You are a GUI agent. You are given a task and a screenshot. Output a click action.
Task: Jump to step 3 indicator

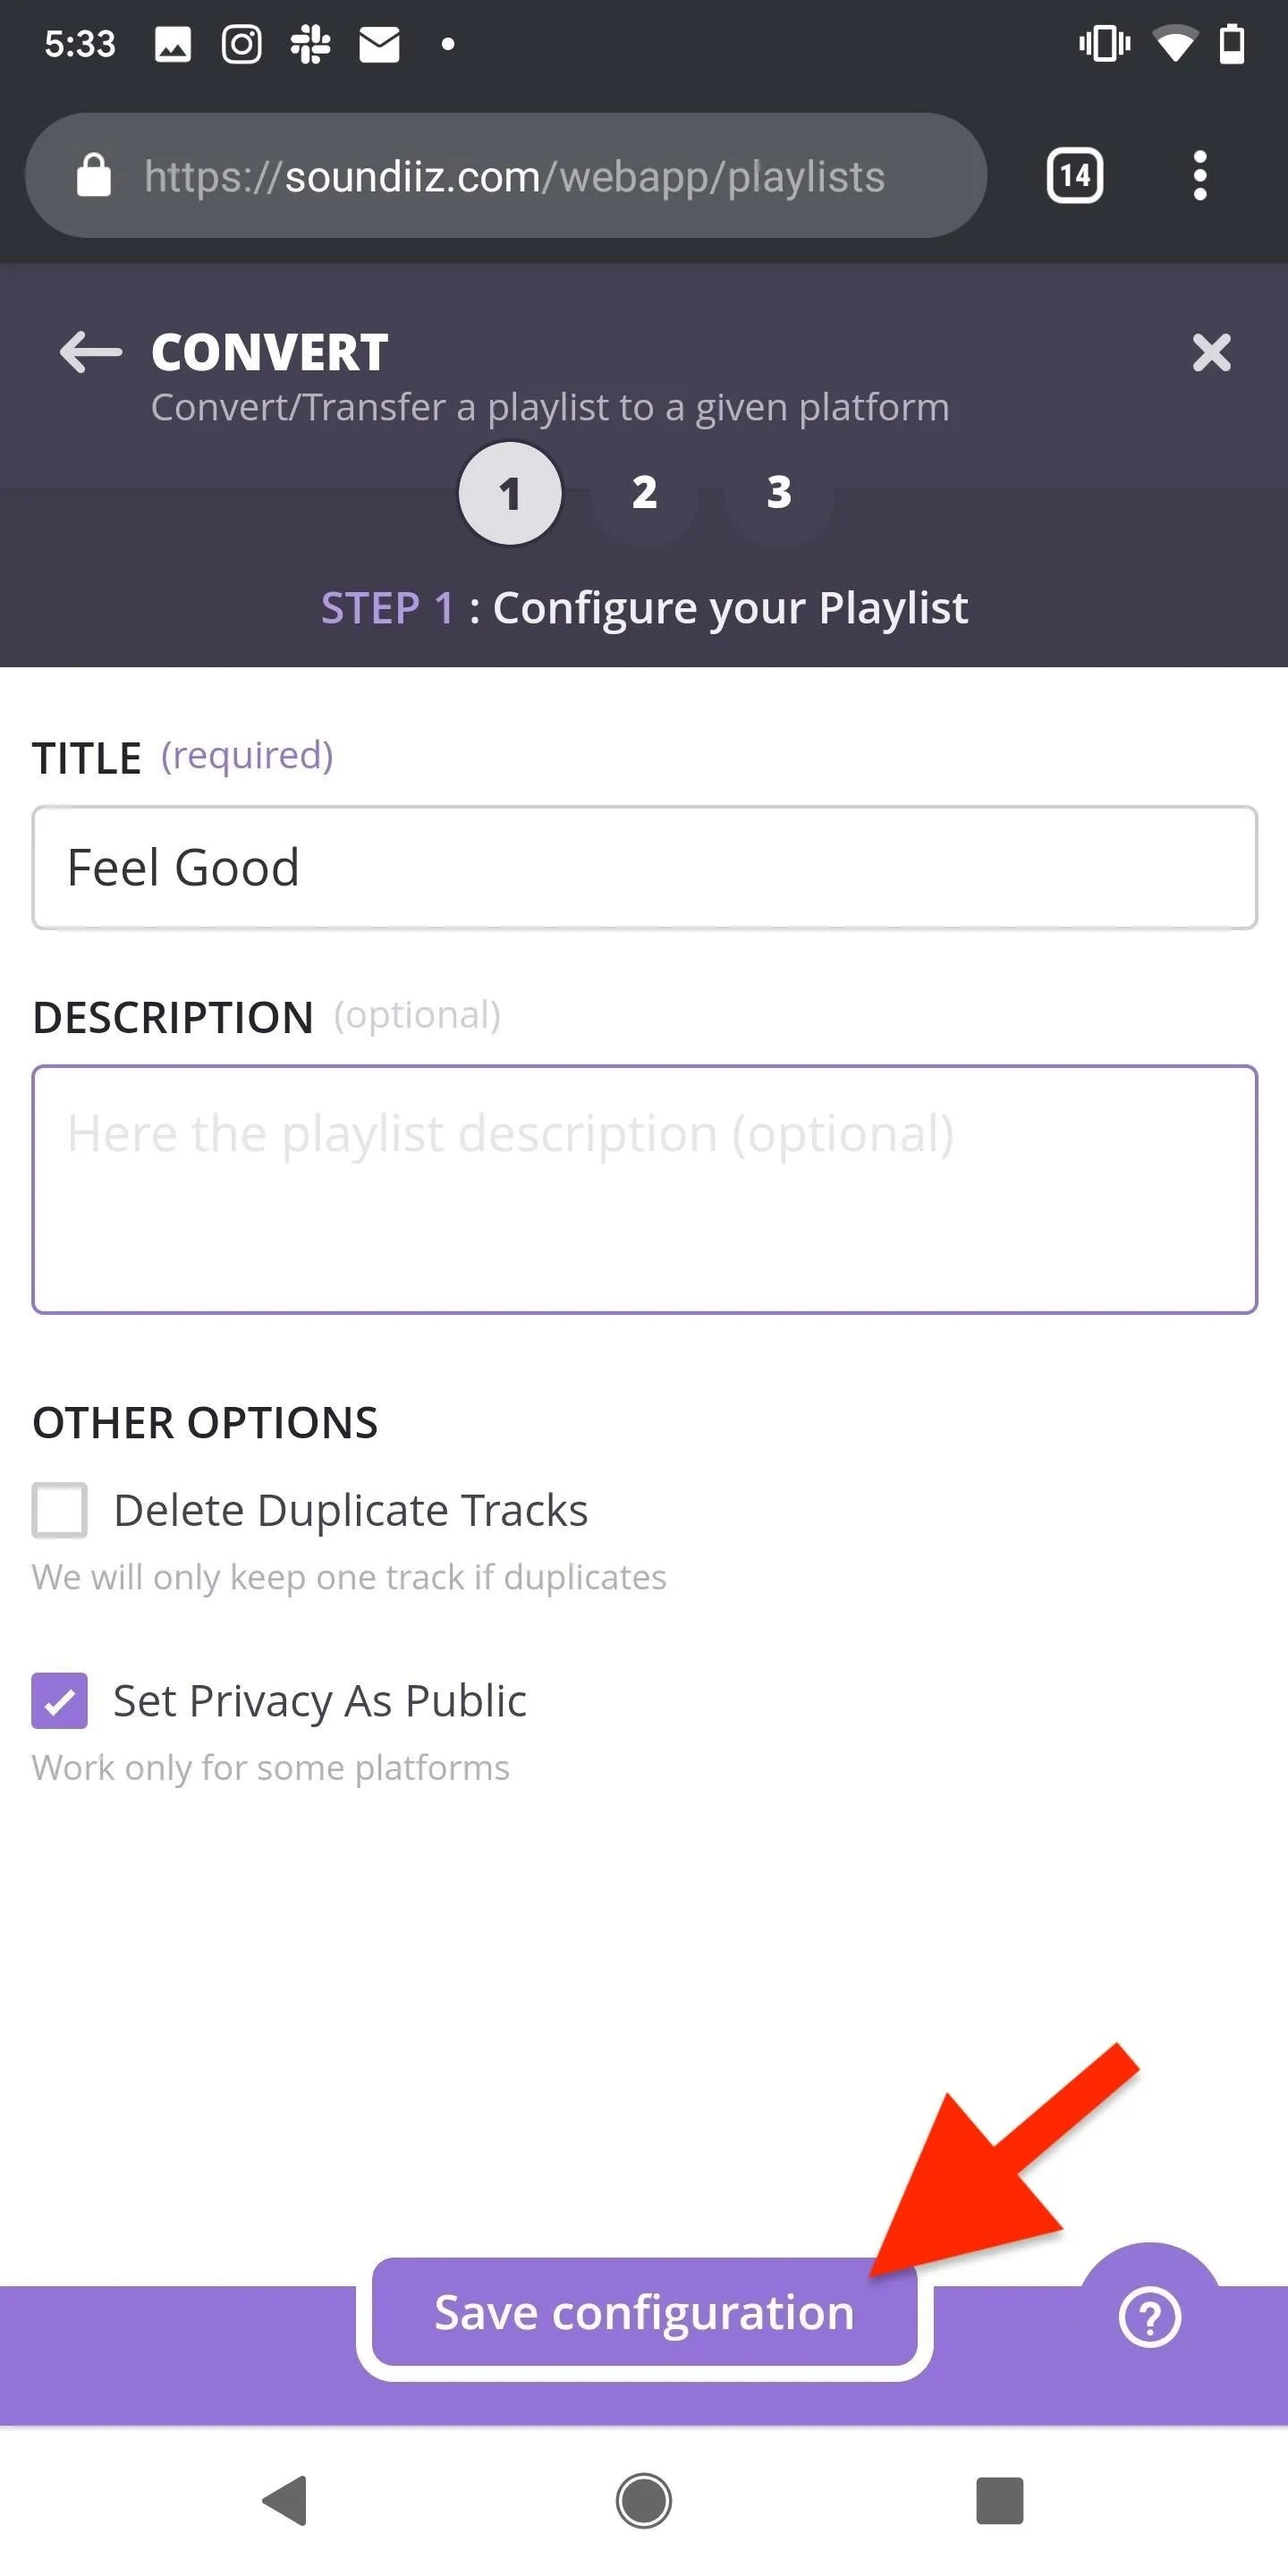pyautogui.click(x=779, y=492)
